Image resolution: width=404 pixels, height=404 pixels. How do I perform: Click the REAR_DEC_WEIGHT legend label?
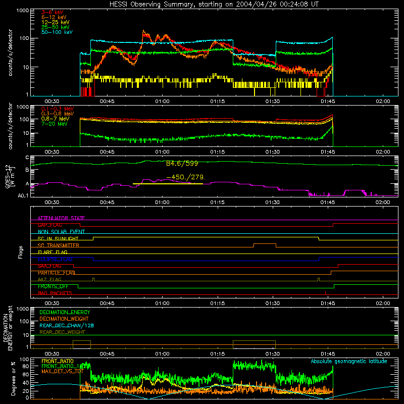[62, 332]
